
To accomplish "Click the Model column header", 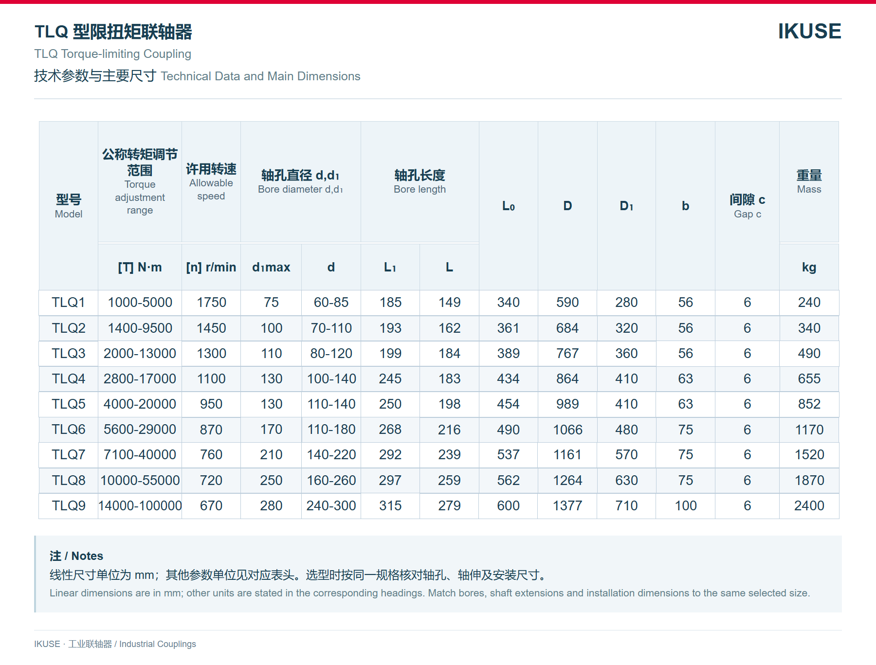I will coord(69,206).
